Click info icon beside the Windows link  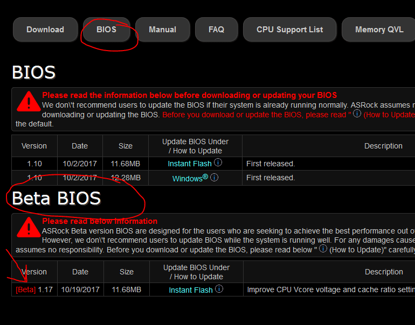tap(214, 177)
